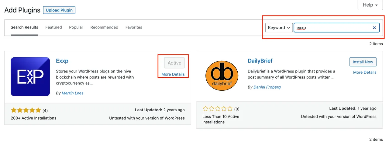Open author Daniel Froberg link

[267, 87]
